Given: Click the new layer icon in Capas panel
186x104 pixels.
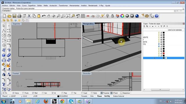Looking at the screenshot, I should click(144, 26).
